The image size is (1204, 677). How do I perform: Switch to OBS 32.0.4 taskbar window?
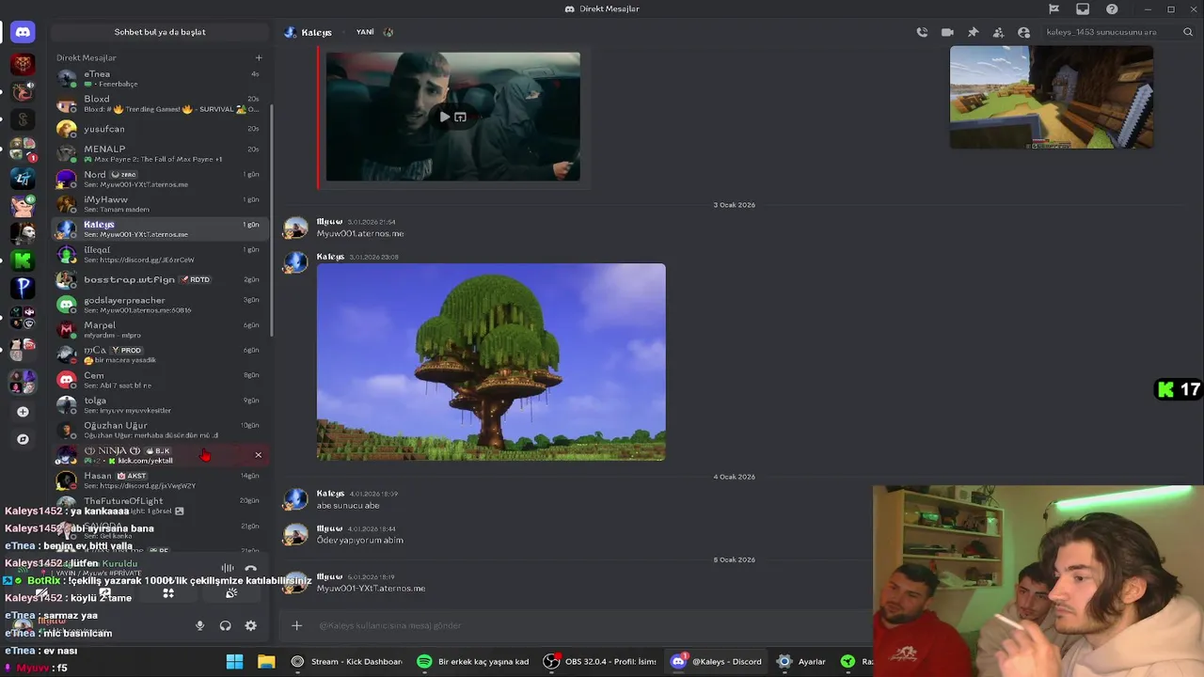point(600,662)
